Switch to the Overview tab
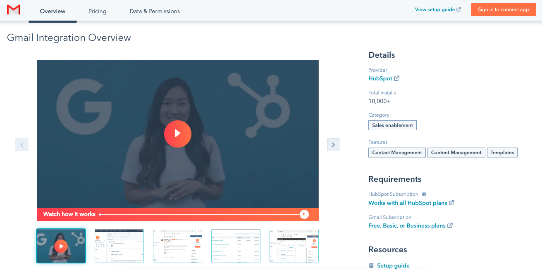 click(53, 11)
